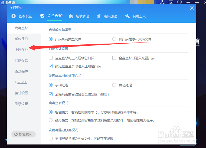Screen dimensions: 206x148
Task: Click the 发现病毒时的处理方式 heading
Action: [65, 76]
